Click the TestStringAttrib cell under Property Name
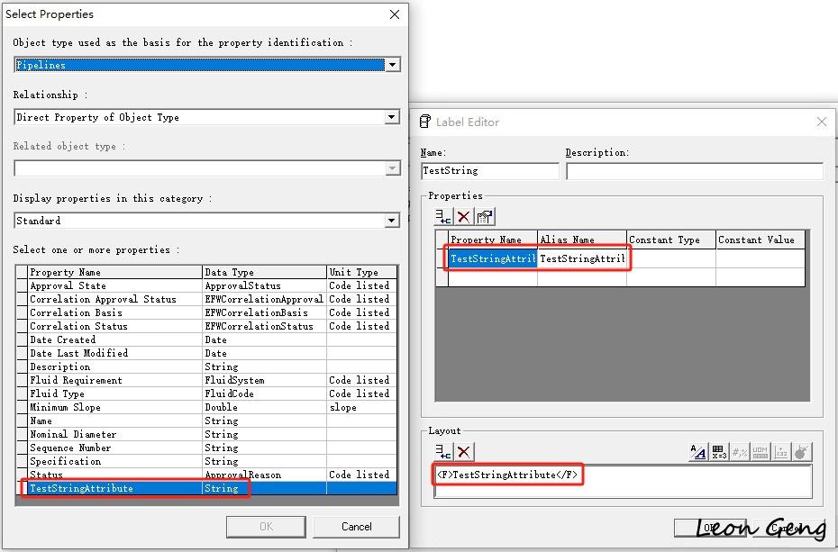Screen dimensions: 838x552 tap(492, 258)
